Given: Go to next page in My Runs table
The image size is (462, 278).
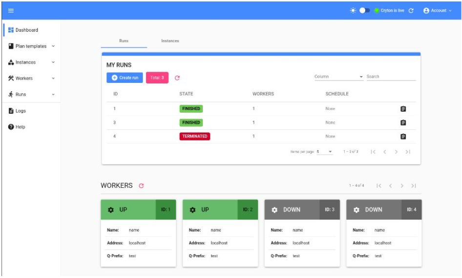Looking at the screenshot, I should (x=396, y=152).
